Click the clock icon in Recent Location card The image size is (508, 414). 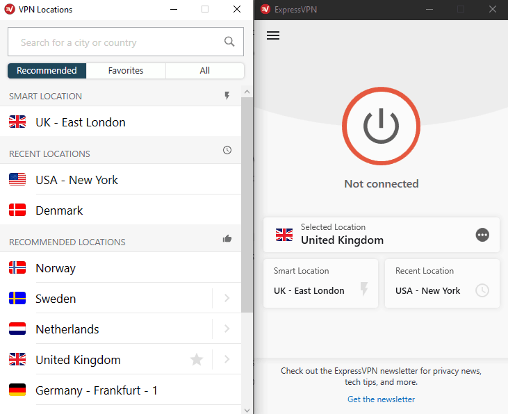point(482,290)
